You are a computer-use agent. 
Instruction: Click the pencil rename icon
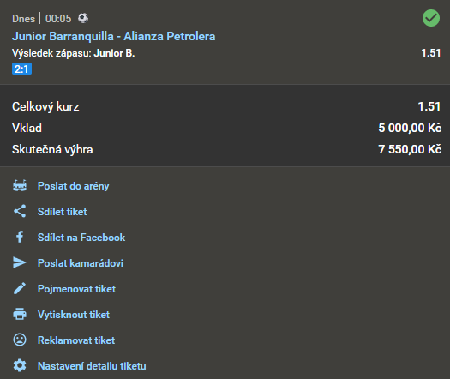tap(20, 289)
